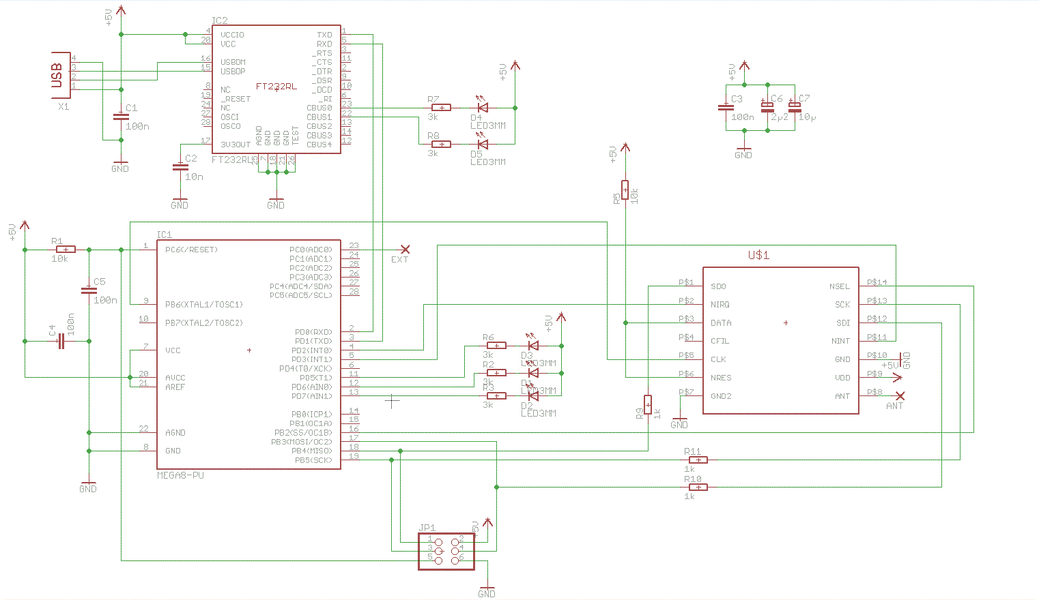This screenshot has height=600, width=1039.
Task: Click the CBUS0 pin label
Action: pos(319,108)
